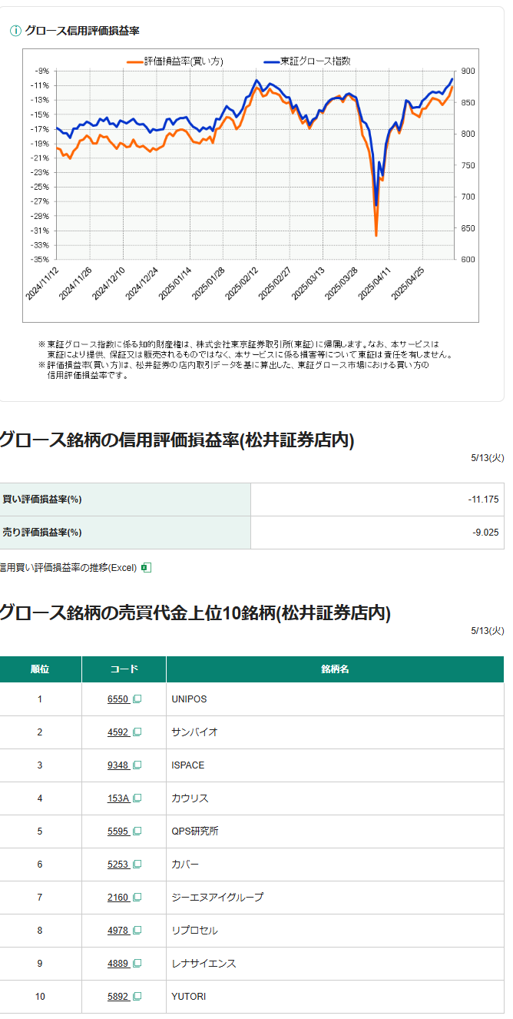Image resolution: width=513 pixels, height=1019 pixels.
Task: Select the stock name レナサイエンス
Action: coord(204,964)
